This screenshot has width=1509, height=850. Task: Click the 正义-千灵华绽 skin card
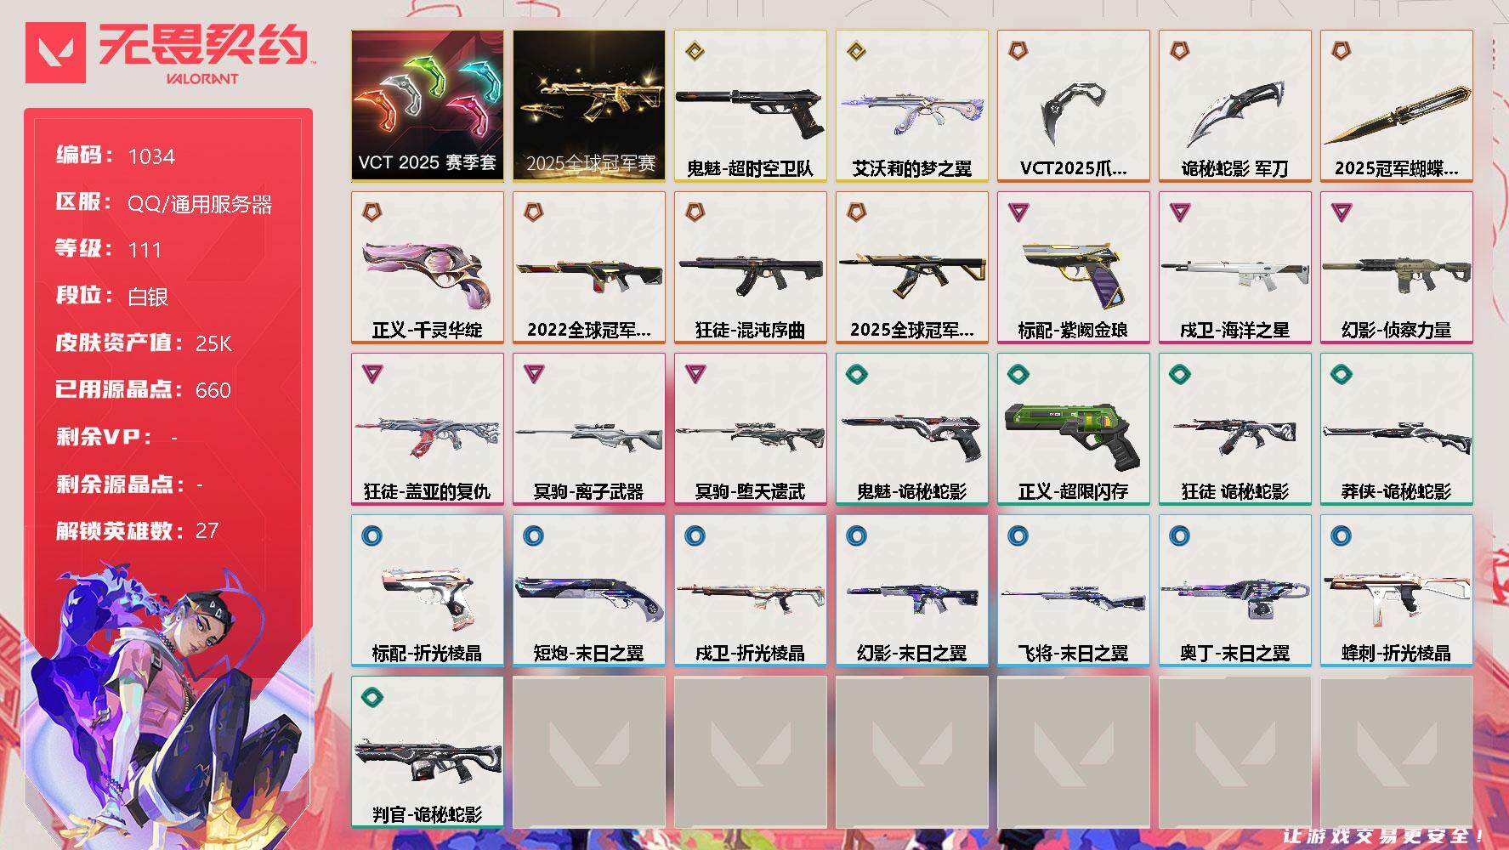tap(427, 267)
